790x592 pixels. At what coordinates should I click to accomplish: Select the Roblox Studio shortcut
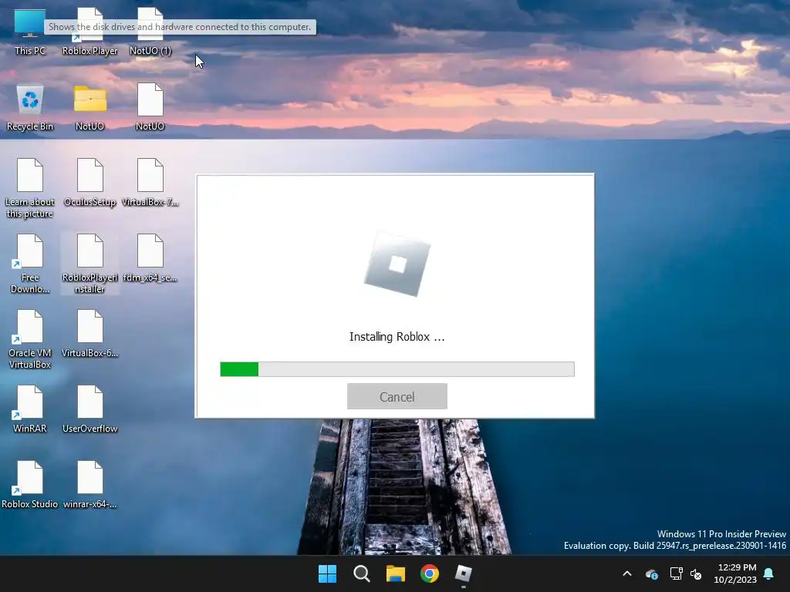pos(30,486)
